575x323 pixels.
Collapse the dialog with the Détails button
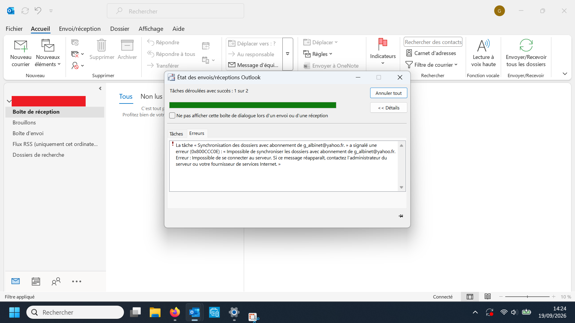[x=388, y=108]
